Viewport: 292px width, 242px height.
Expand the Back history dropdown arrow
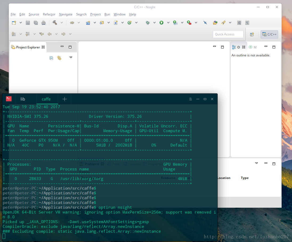[x=56, y=34]
